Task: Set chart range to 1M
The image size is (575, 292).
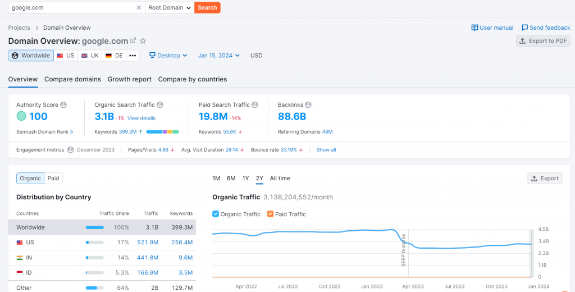Action: tap(216, 178)
